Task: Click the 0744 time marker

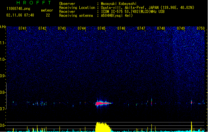Action: (82, 28)
